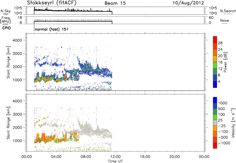Click the 'Velocity [m s-1]' color bar label

(233, 123)
